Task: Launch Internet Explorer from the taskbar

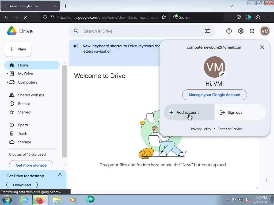Action: pos(24,200)
